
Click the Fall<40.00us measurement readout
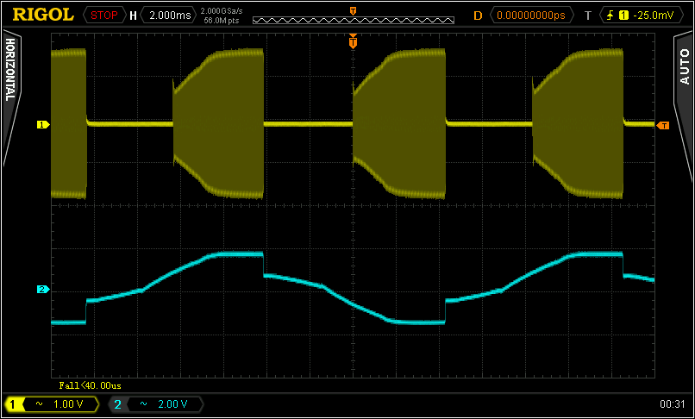coord(90,385)
